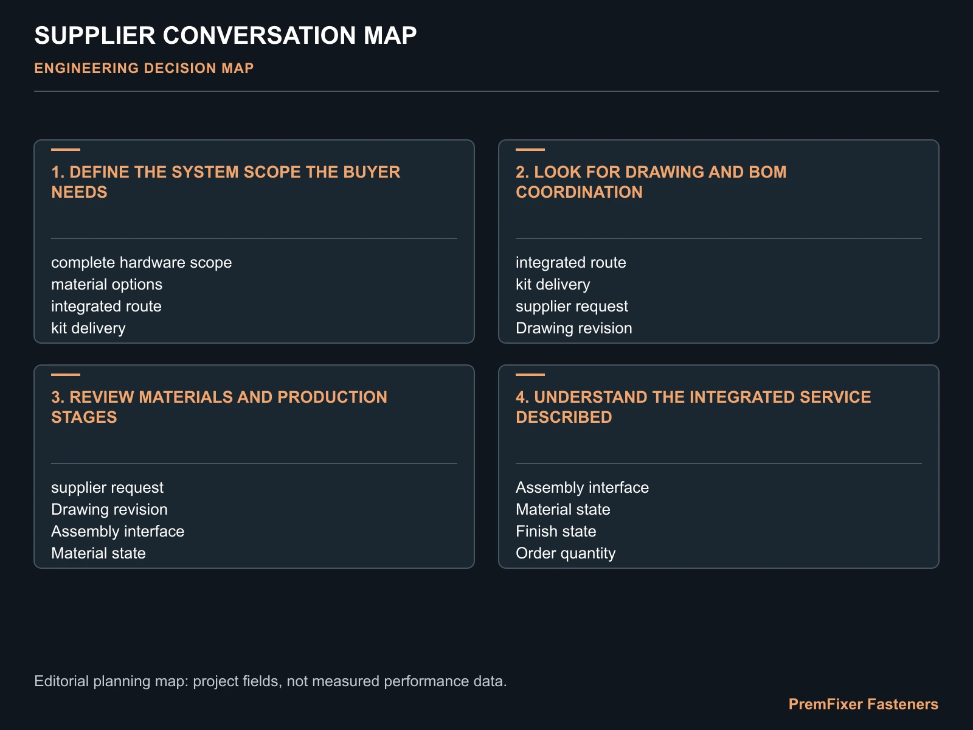Click "Assembly interface" in the Integrated Service card

583,488
